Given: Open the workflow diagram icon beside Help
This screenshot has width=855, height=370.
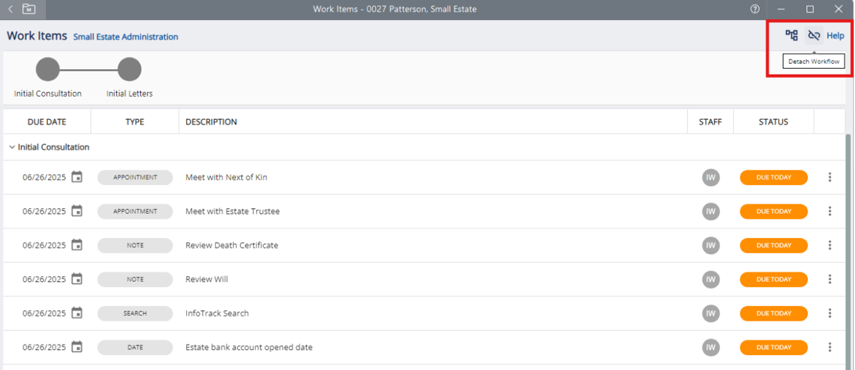Looking at the screenshot, I should [792, 36].
